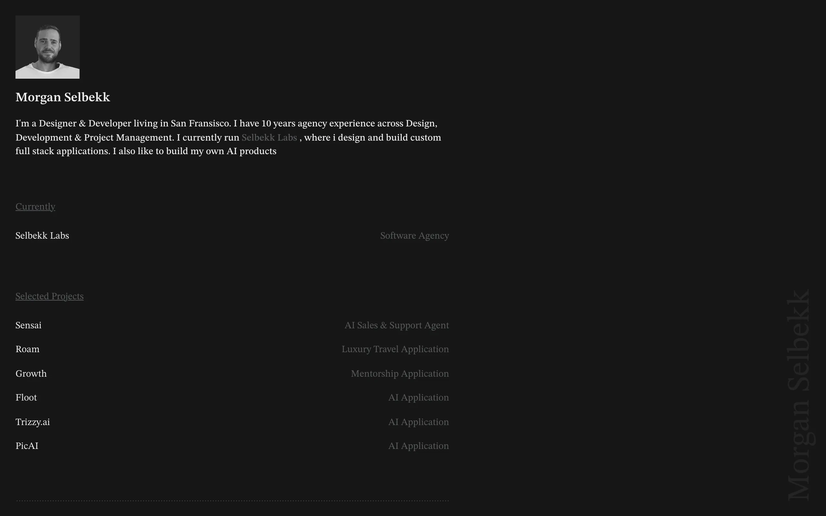This screenshot has height=516, width=826.
Task: Click the Luxury Travel Application description
Action: (x=395, y=349)
